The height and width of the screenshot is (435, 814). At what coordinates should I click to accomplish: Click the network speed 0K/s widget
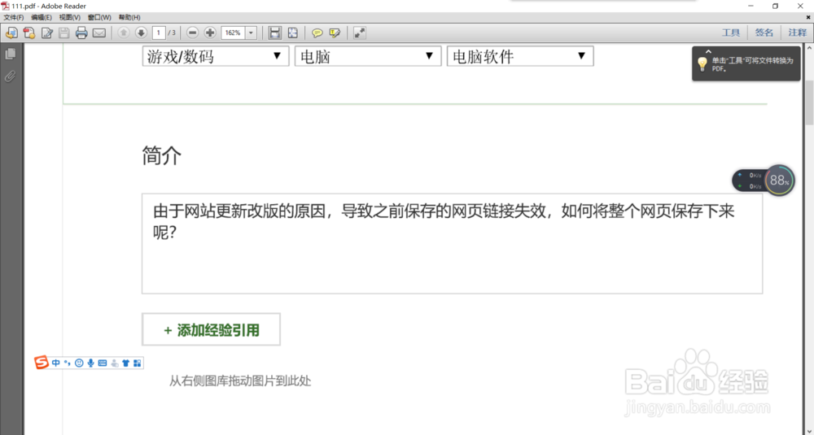tap(749, 181)
